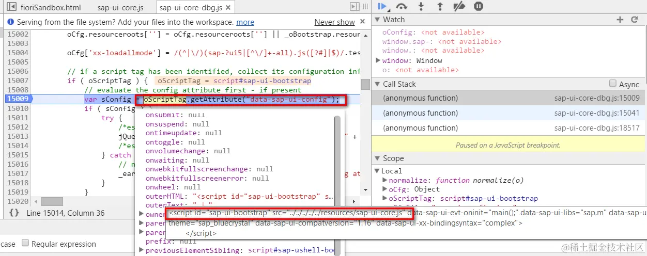
Task: Close the sap-ui-core-dbg.js tab
Action: click(228, 8)
